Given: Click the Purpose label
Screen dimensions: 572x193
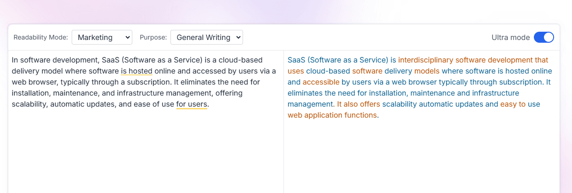Looking at the screenshot, I should point(153,37).
